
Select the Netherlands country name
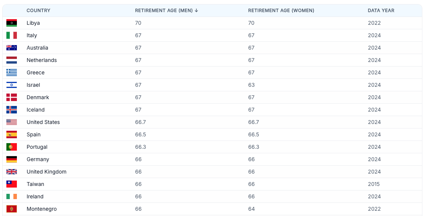[42, 60]
